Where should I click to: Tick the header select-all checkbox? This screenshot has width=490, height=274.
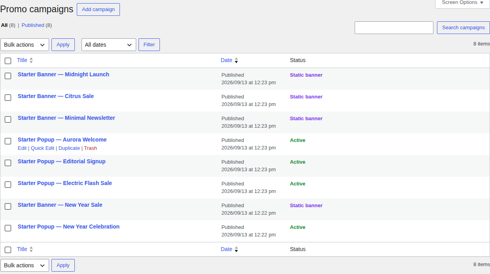8,61
